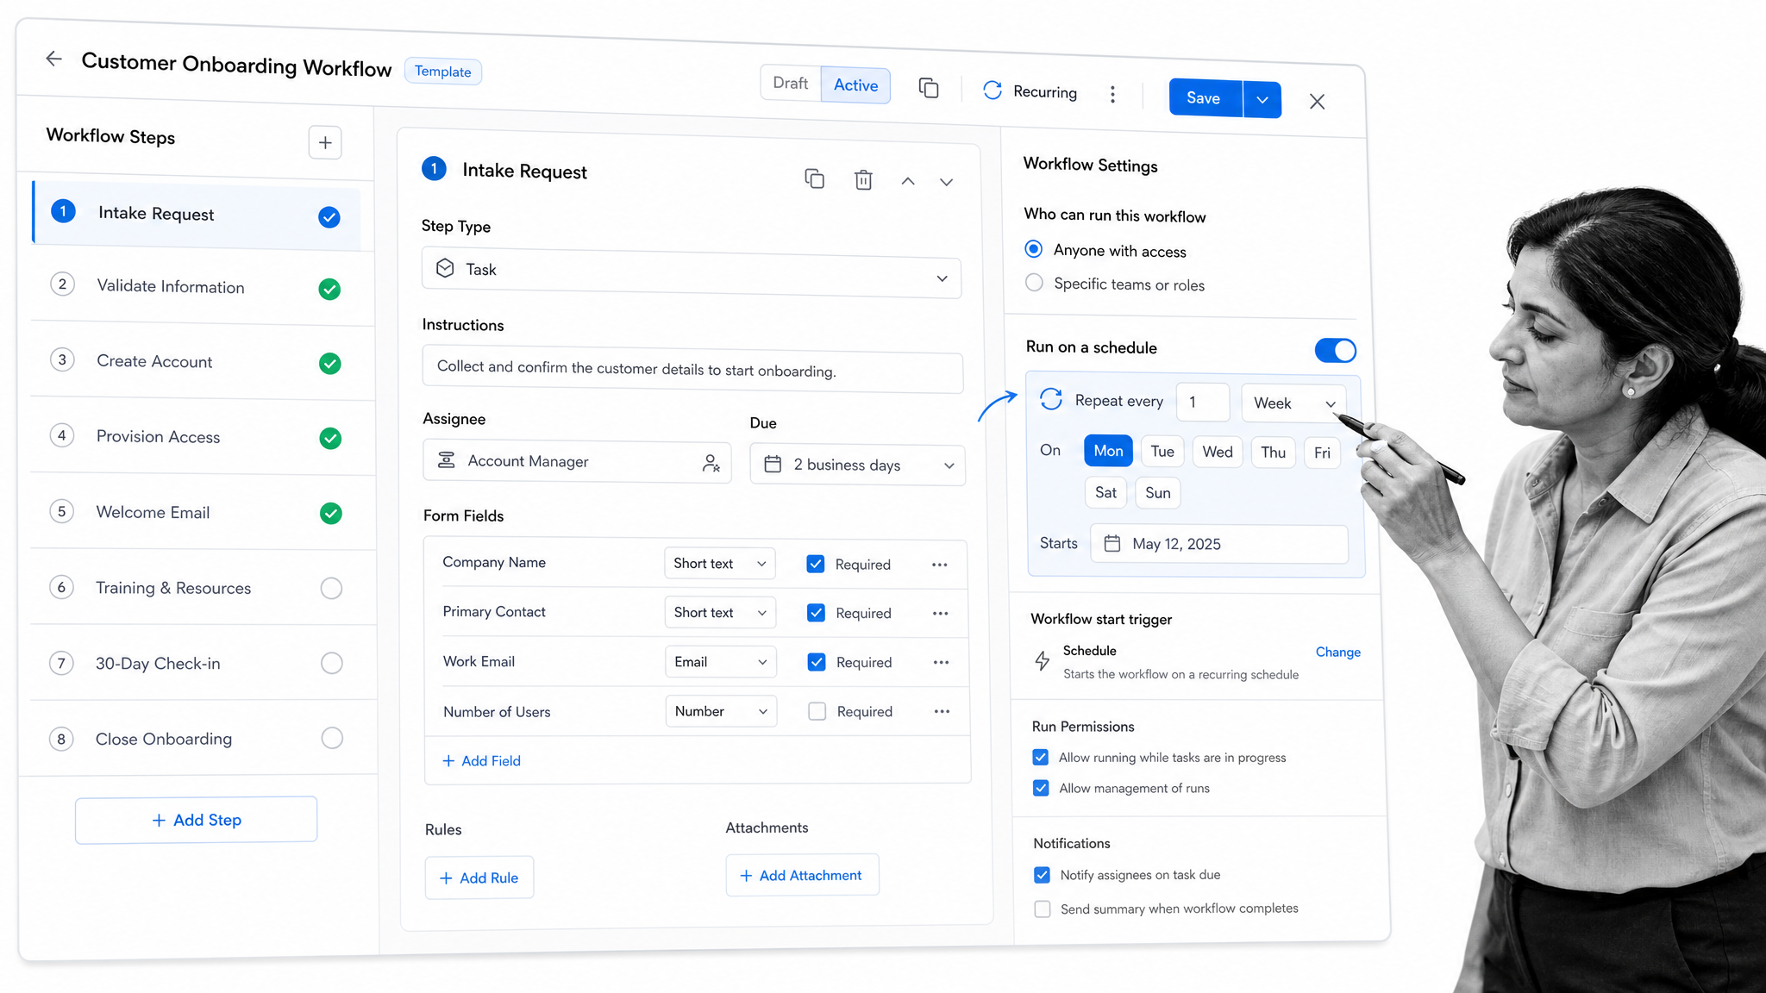The image size is (1766, 993).
Task: Click the Recurring sync icon
Action: [993, 91]
